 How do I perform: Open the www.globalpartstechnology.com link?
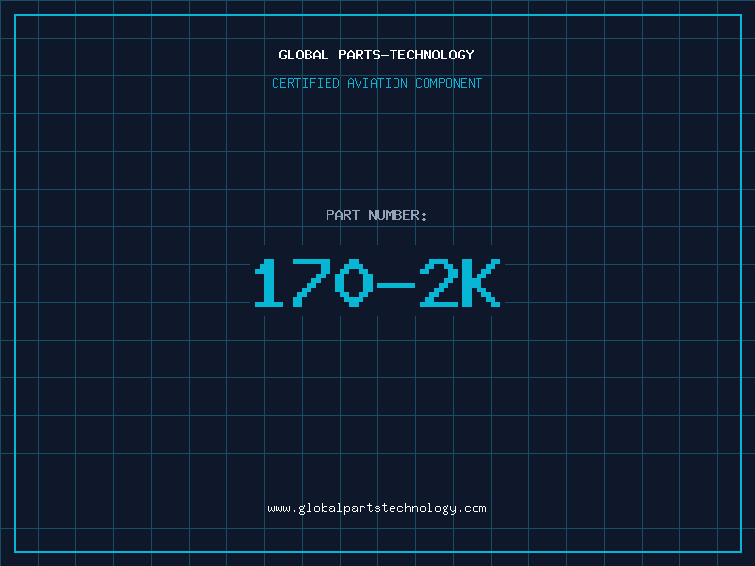[377, 508]
